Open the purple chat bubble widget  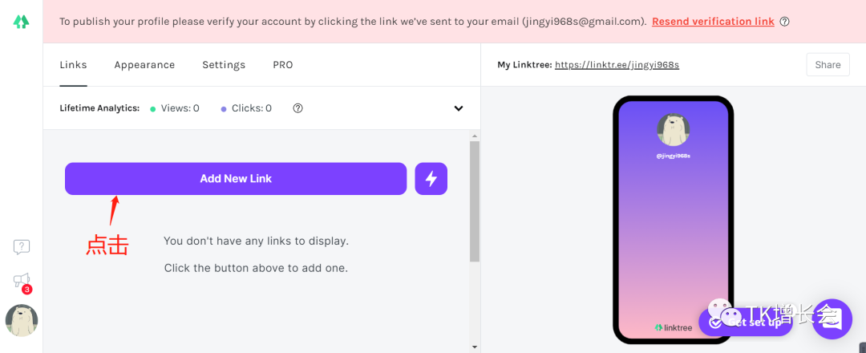coord(832,319)
